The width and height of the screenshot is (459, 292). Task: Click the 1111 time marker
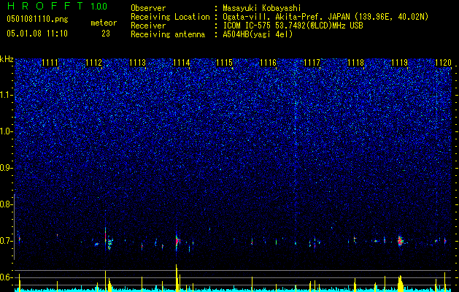pos(50,63)
